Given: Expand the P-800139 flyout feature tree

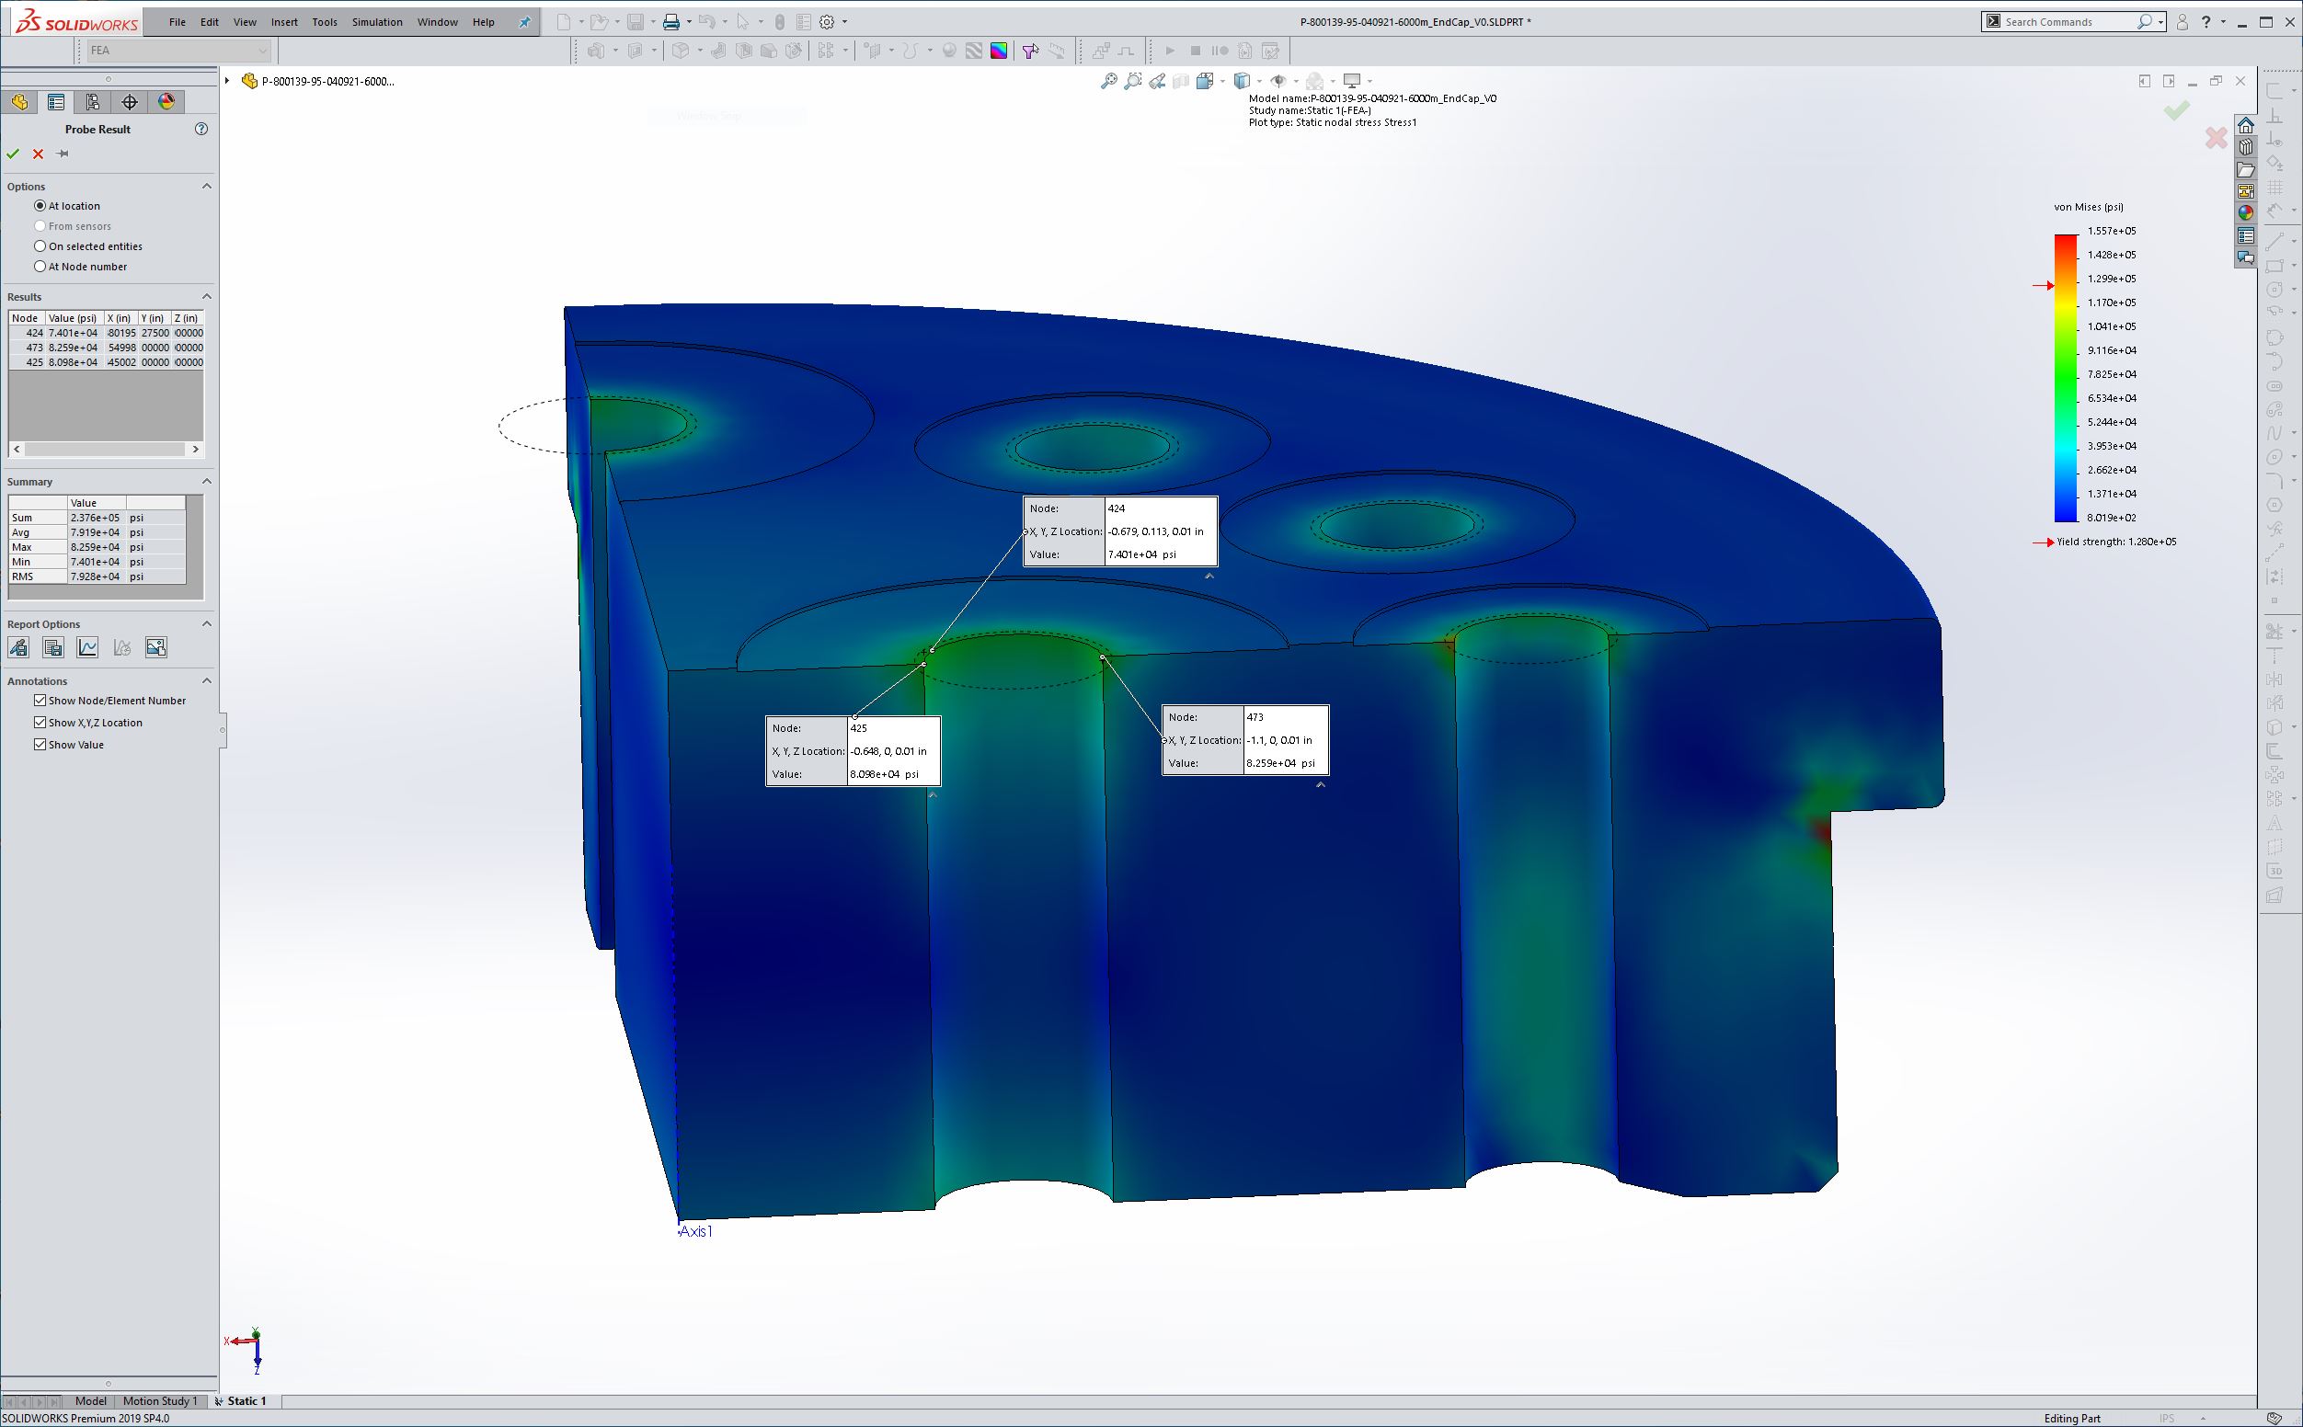Looking at the screenshot, I should point(227,81).
